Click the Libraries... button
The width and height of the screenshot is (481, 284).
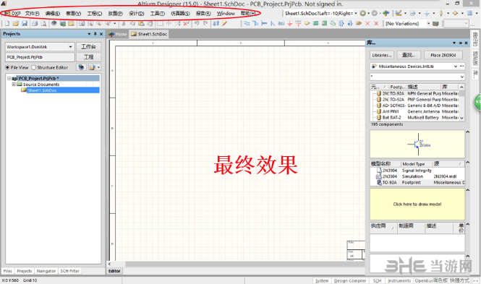[382, 55]
